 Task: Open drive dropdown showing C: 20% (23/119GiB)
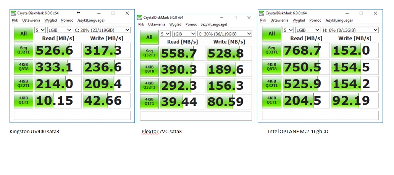[102, 30]
